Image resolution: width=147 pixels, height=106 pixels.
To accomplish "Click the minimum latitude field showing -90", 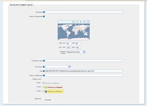I will [x=69, y=43].
